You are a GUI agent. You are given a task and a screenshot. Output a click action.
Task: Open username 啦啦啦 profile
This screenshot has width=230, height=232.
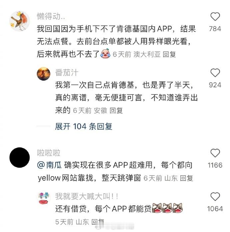(49, 153)
